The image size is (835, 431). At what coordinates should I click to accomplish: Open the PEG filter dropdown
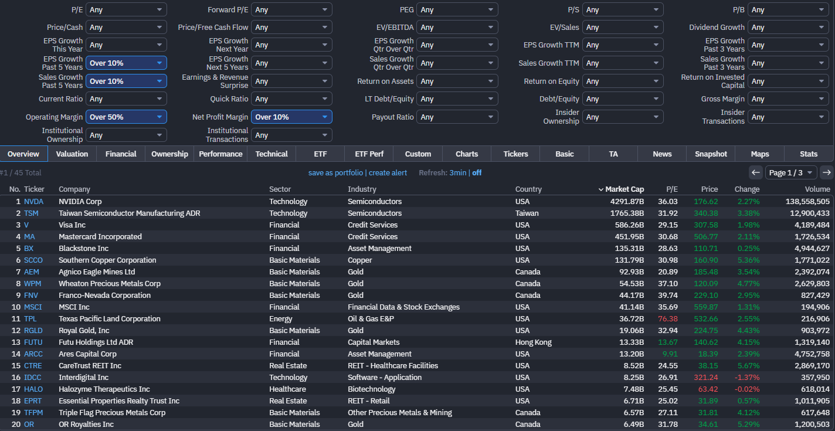[x=457, y=10]
